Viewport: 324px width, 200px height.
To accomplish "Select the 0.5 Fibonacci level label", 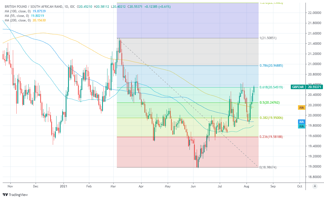I will (x=270, y=103).
